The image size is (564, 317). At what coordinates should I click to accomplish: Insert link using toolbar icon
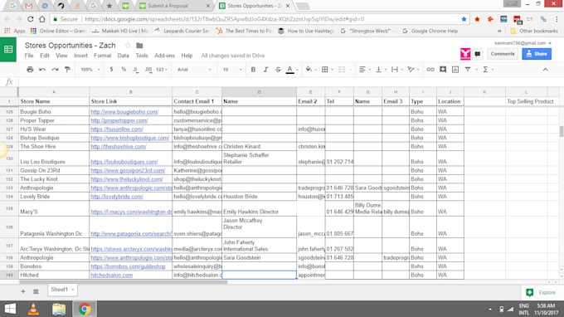[430, 70]
